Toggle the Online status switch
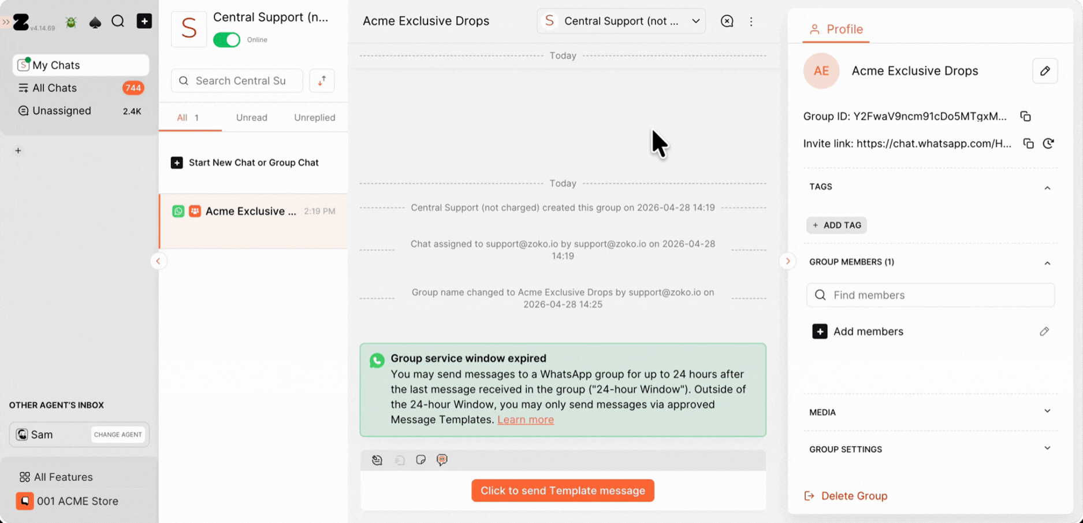 point(226,40)
